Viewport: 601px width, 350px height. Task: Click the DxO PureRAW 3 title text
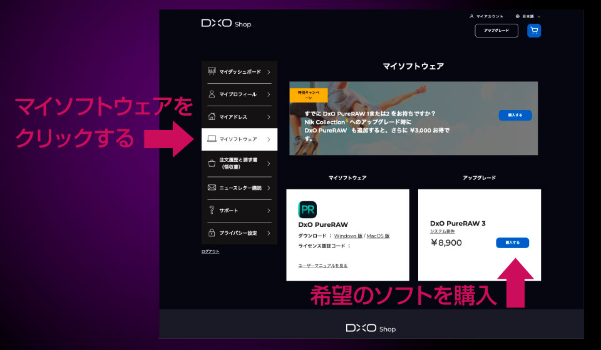tap(458, 223)
